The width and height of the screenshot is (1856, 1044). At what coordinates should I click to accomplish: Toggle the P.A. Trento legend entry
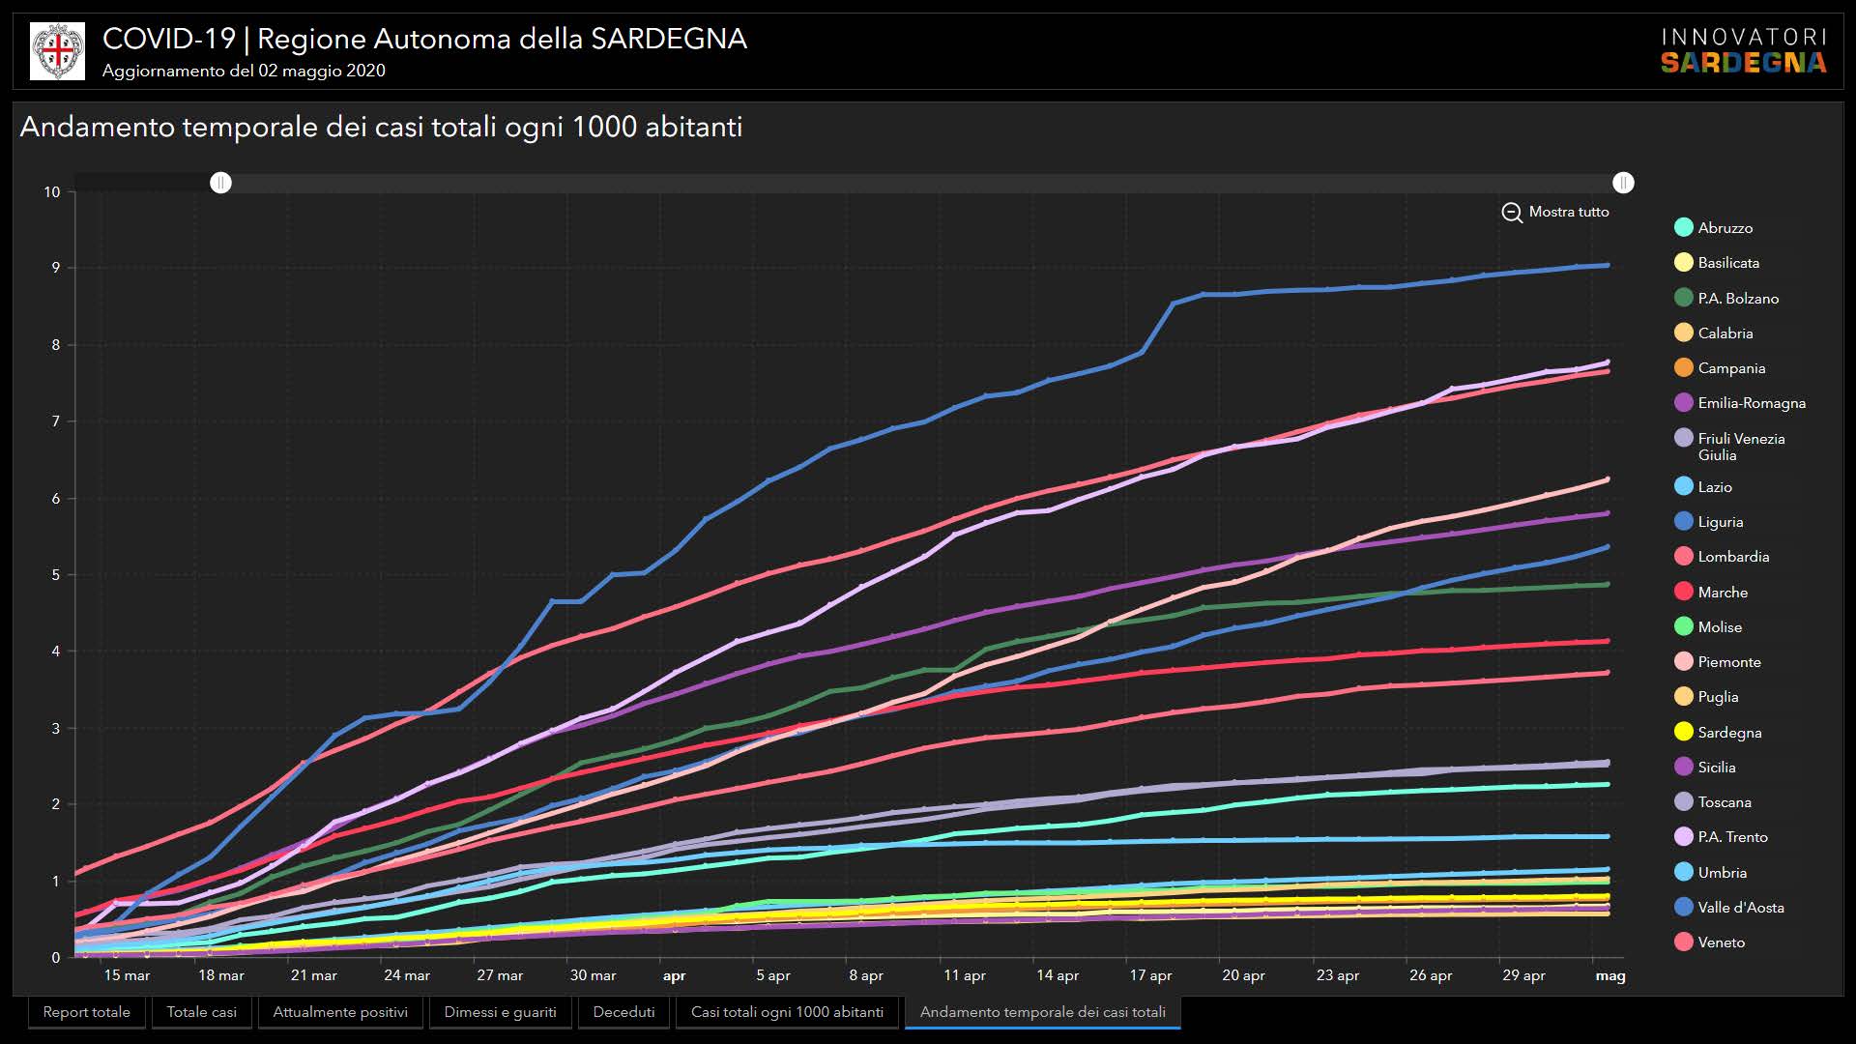pyautogui.click(x=1732, y=837)
